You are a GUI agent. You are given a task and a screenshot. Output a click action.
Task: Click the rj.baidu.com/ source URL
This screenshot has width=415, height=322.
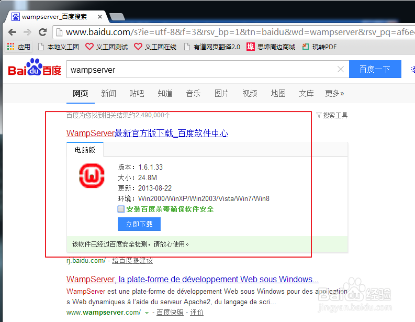click(x=86, y=261)
